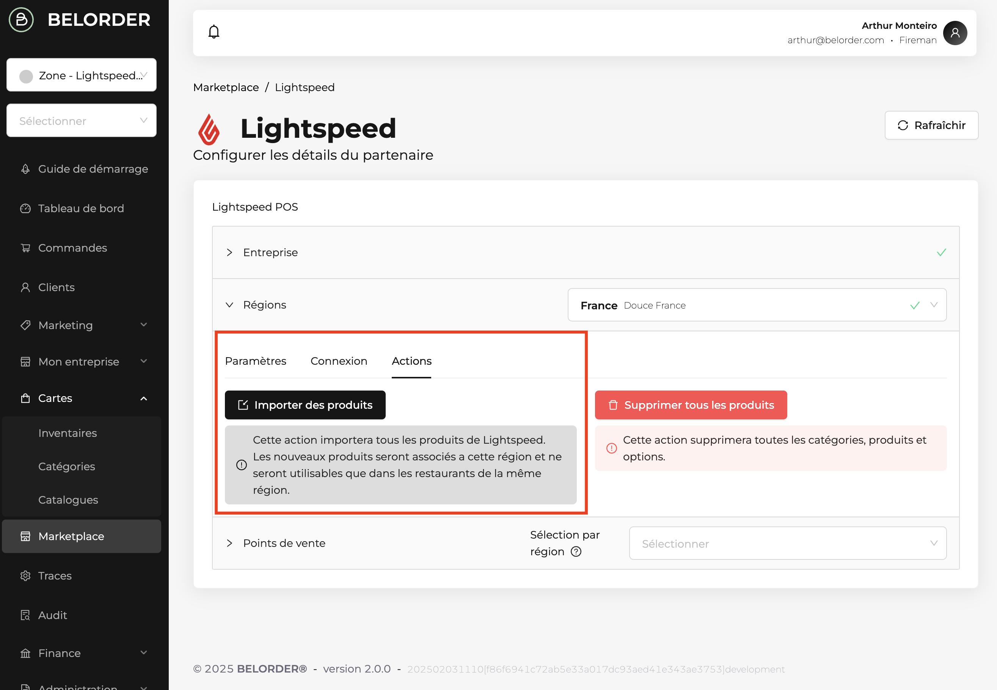This screenshot has width=997, height=690.
Task: Open the Commandes page
Action: pos(82,248)
